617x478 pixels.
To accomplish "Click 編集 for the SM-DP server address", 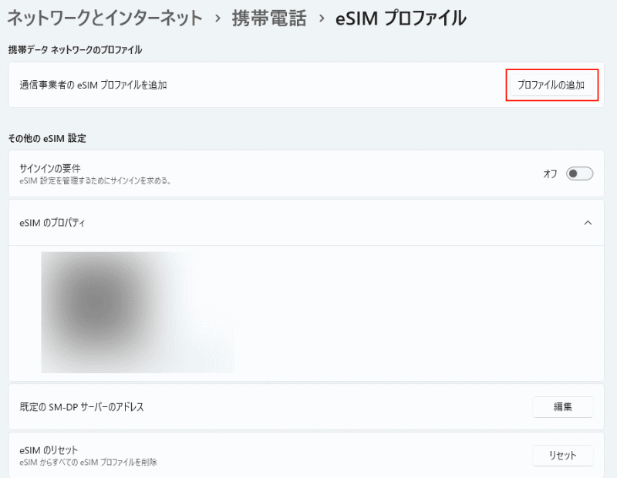I will click(562, 406).
